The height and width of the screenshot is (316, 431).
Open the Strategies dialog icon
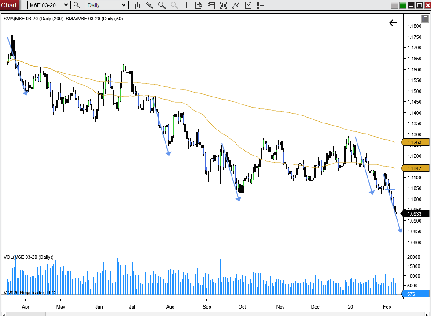(x=248, y=5)
